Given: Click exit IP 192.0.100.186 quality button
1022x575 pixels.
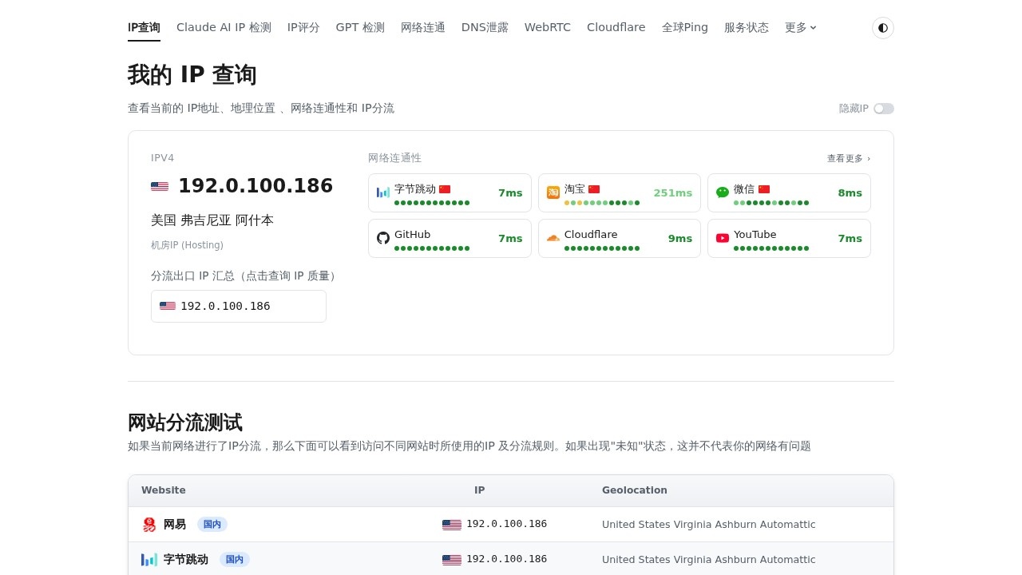Looking at the screenshot, I should 239,306.
